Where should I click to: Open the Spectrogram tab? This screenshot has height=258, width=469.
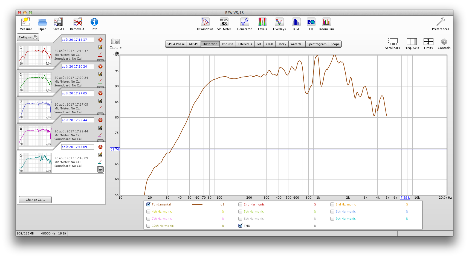(x=317, y=44)
